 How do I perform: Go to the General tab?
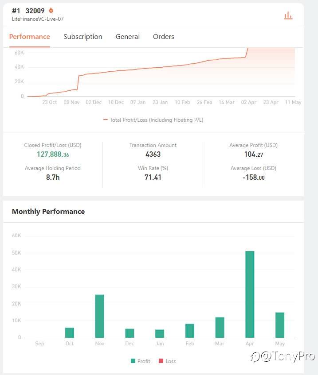pos(128,37)
